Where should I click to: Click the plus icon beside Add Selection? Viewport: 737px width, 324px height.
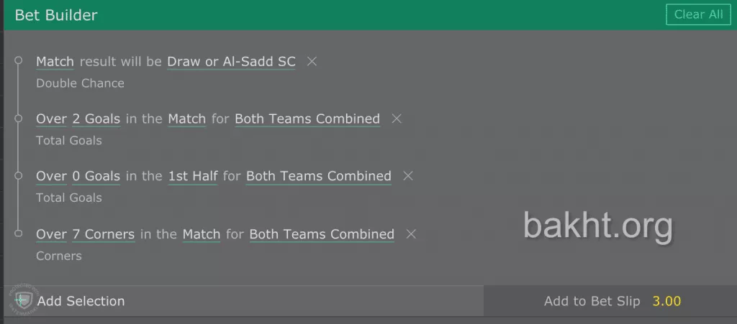tap(19, 300)
